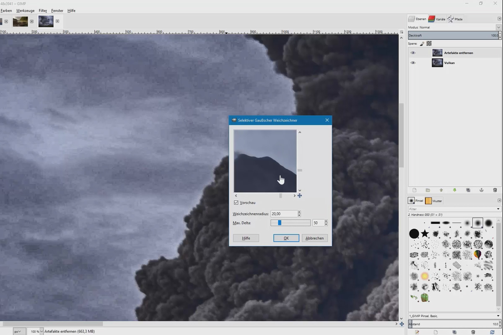Choose the green vine leaves brush

pyautogui.click(x=414, y=297)
